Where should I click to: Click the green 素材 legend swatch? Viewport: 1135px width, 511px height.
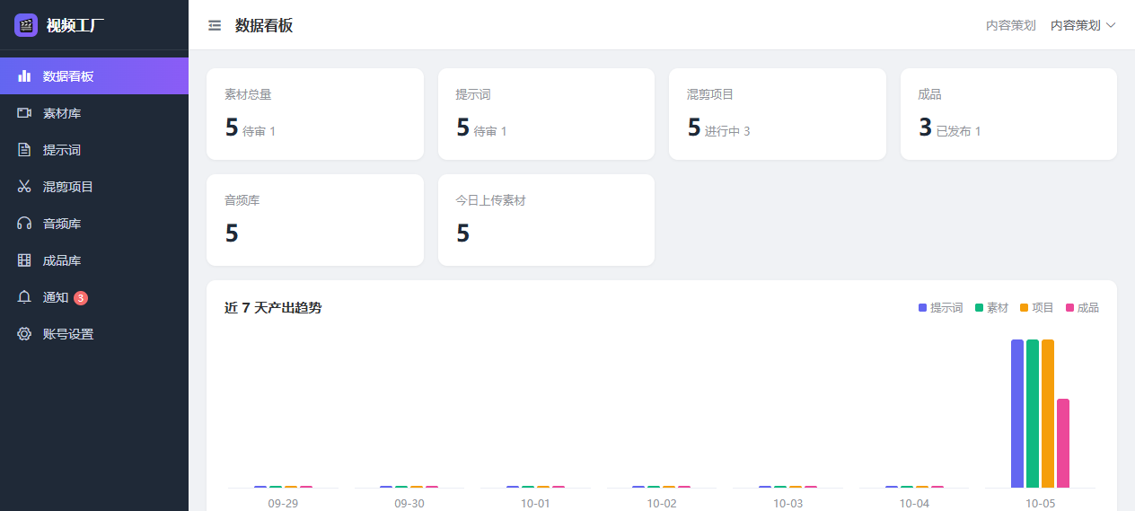click(980, 308)
